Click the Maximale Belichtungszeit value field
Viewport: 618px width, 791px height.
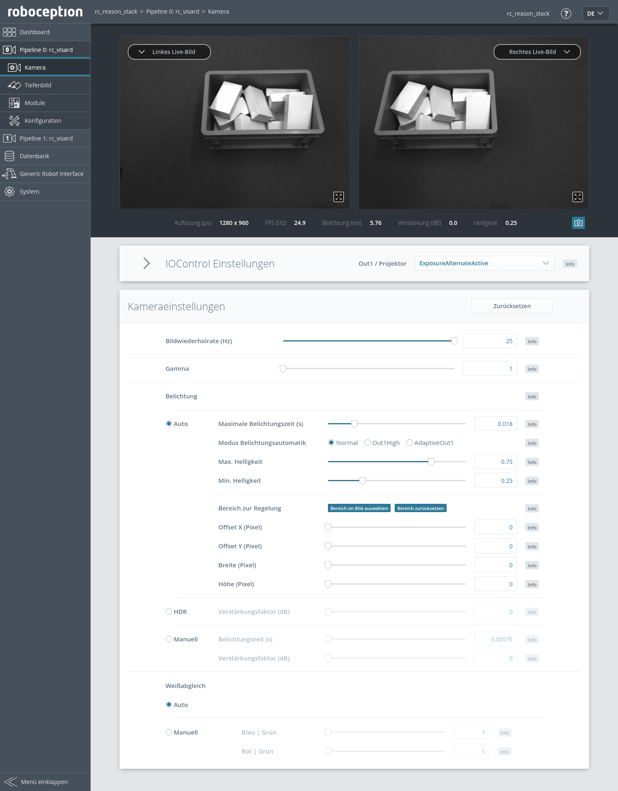pyautogui.click(x=495, y=424)
